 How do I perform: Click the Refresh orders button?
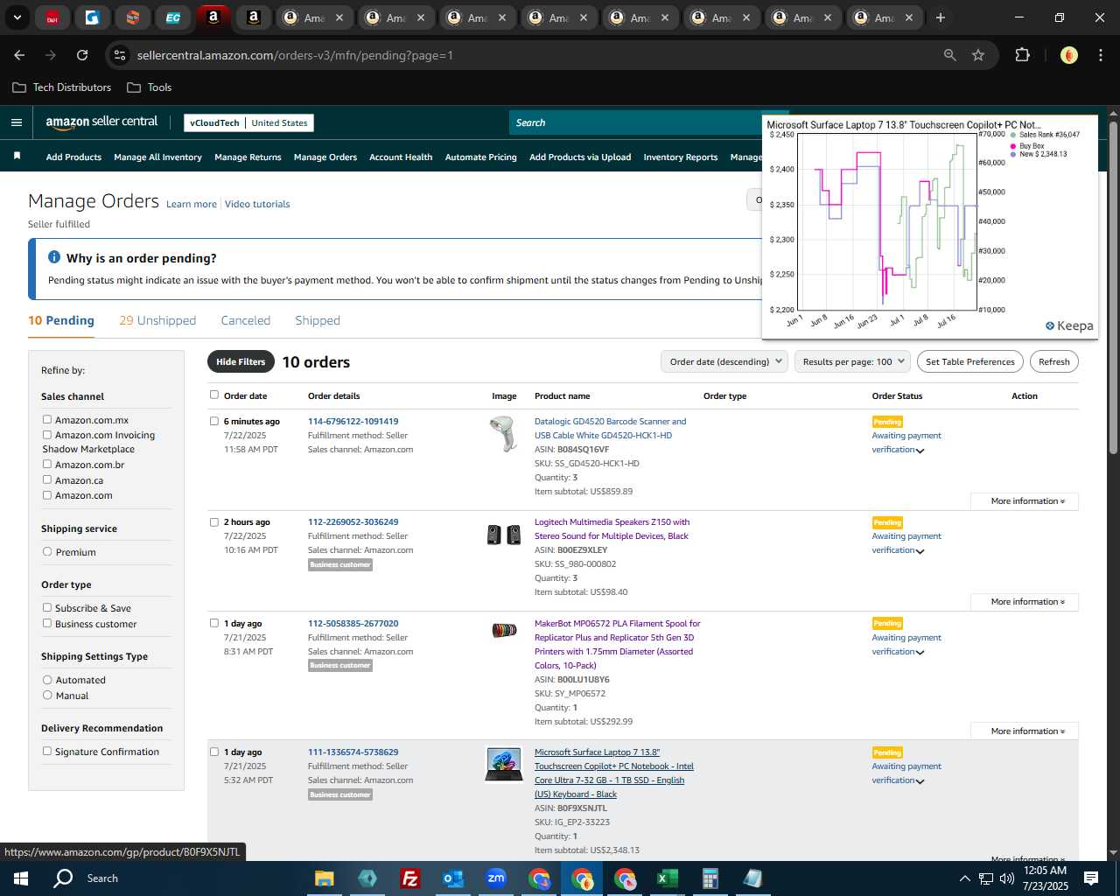pyautogui.click(x=1053, y=361)
